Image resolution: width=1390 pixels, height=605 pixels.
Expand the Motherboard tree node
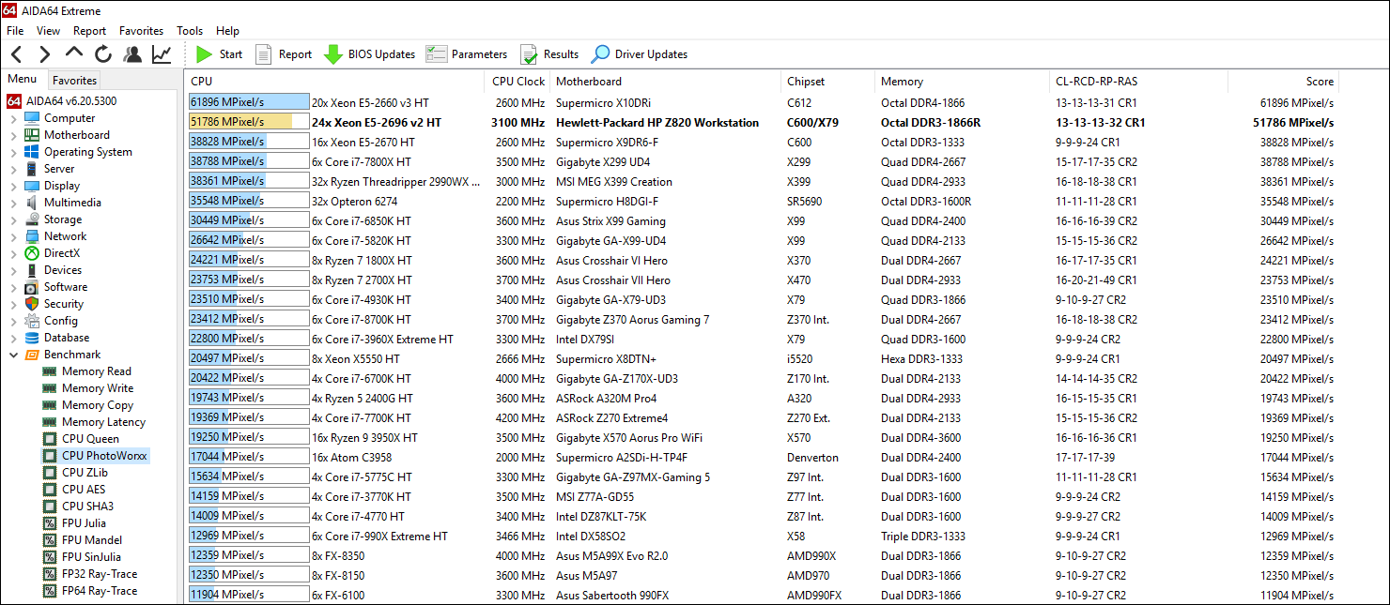[x=13, y=135]
